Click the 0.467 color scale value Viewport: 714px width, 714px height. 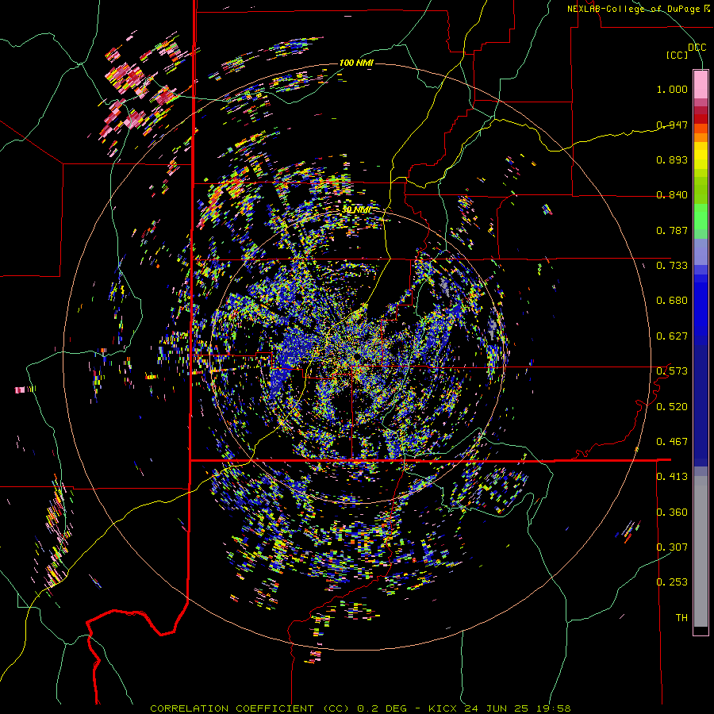(x=672, y=442)
